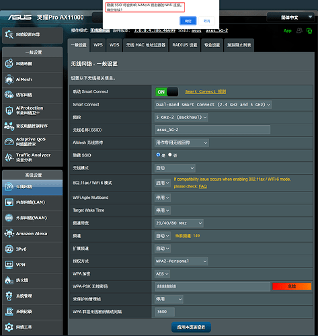
Task: Toggle the 启动 Smart Connect ON switch
Action: tap(167, 92)
